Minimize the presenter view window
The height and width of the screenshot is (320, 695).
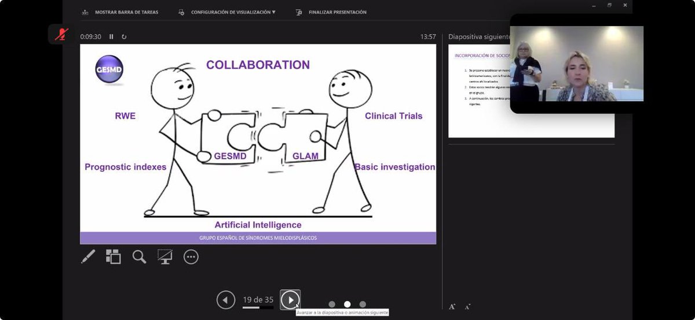(594, 5)
